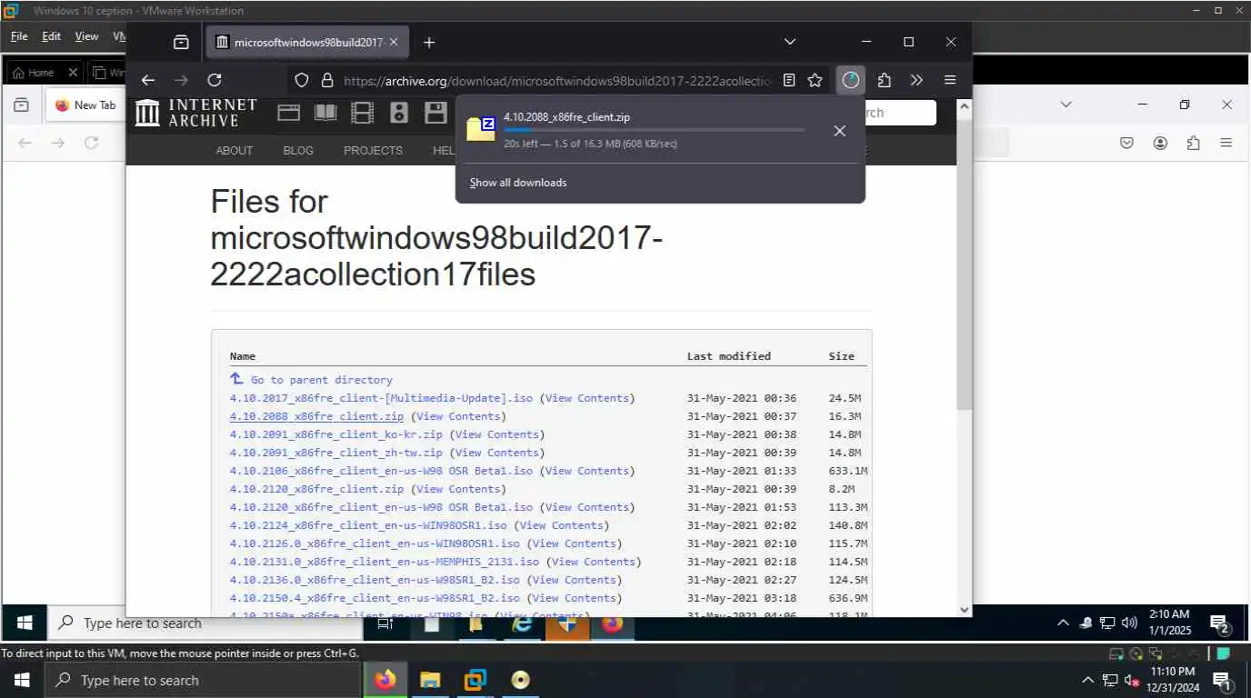This screenshot has width=1251, height=698.
Task: Close the VMware Home tab
Action: pyautogui.click(x=72, y=73)
